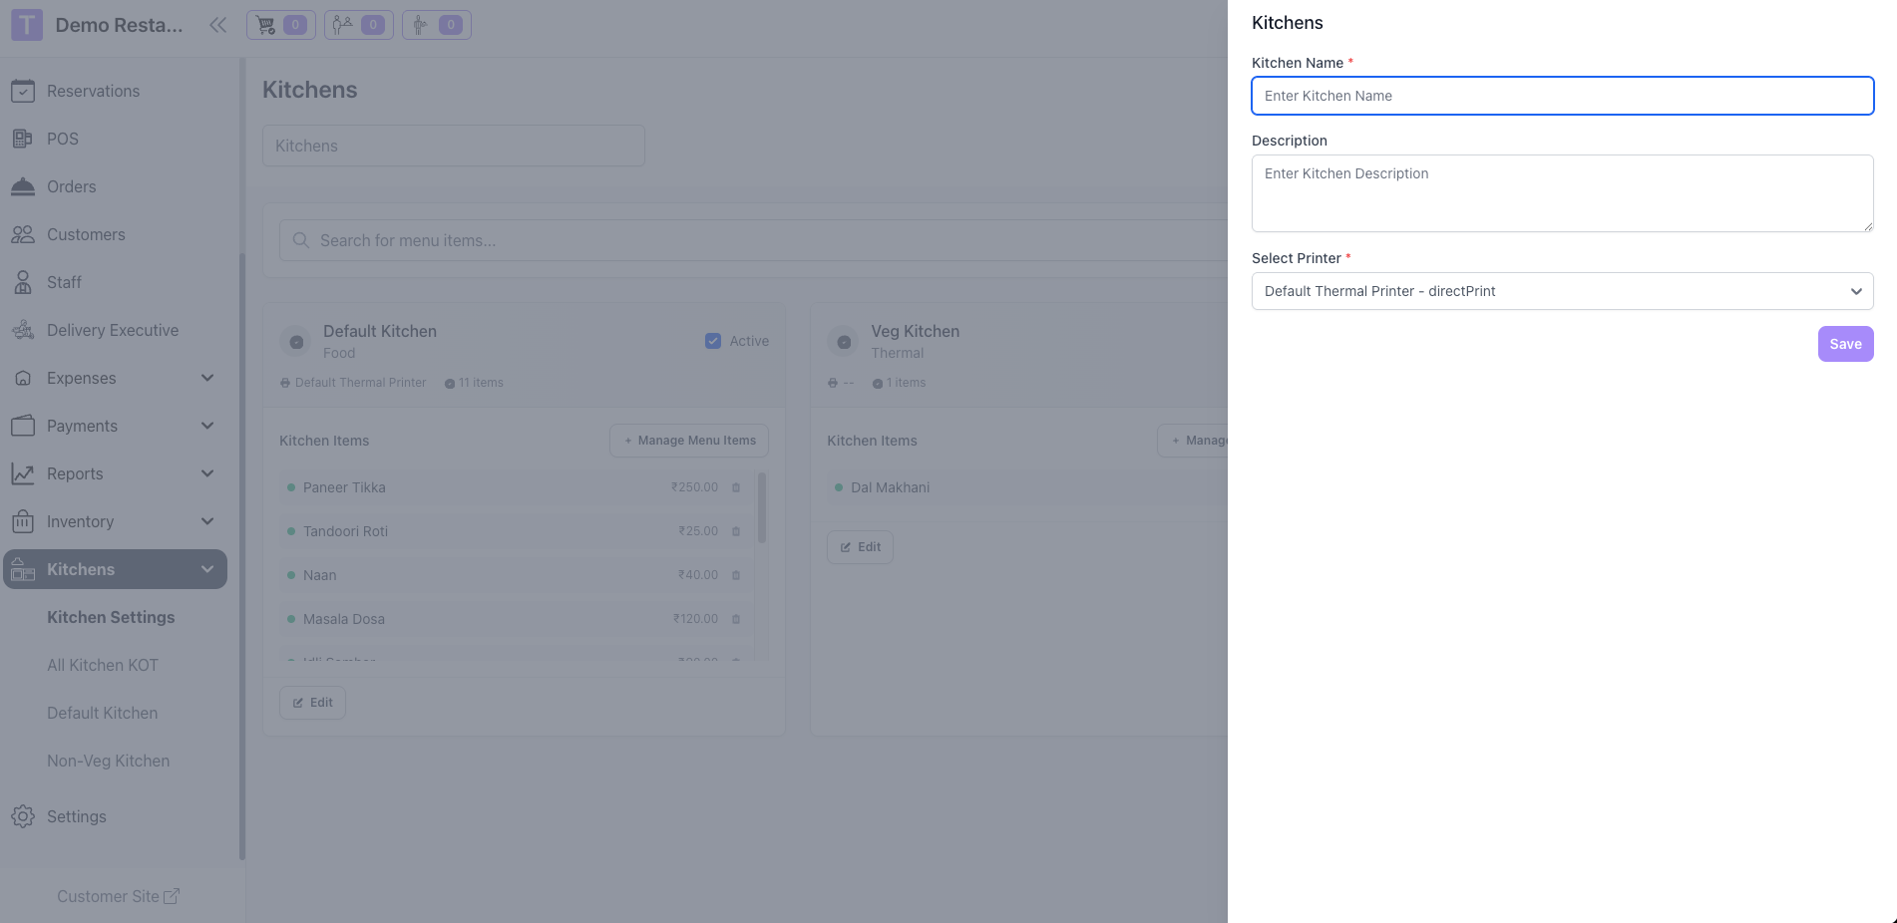Collapse the sidebar with double-chevron icon

click(x=217, y=25)
